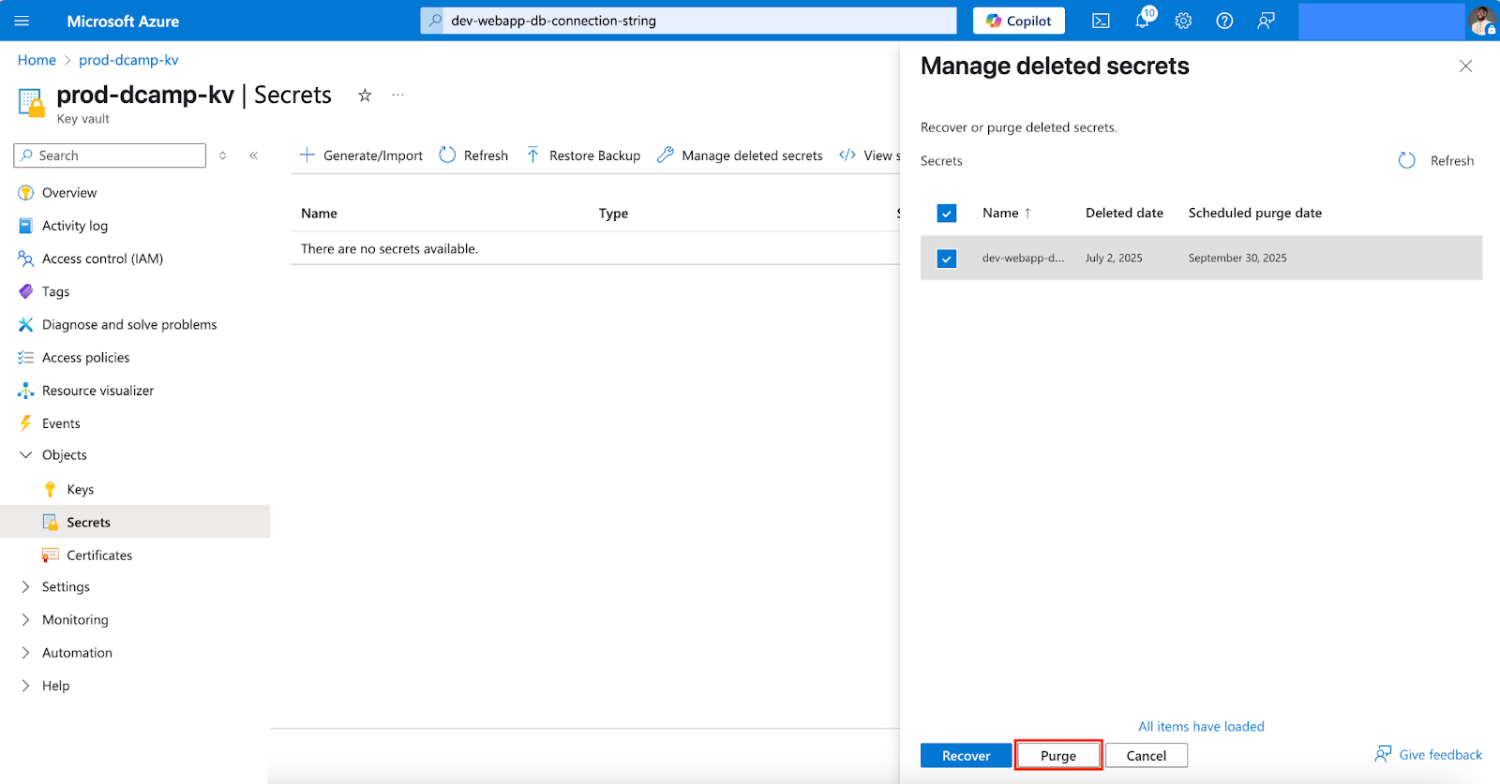Click the Recover button
This screenshot has height=784, width=1500.
966,756
